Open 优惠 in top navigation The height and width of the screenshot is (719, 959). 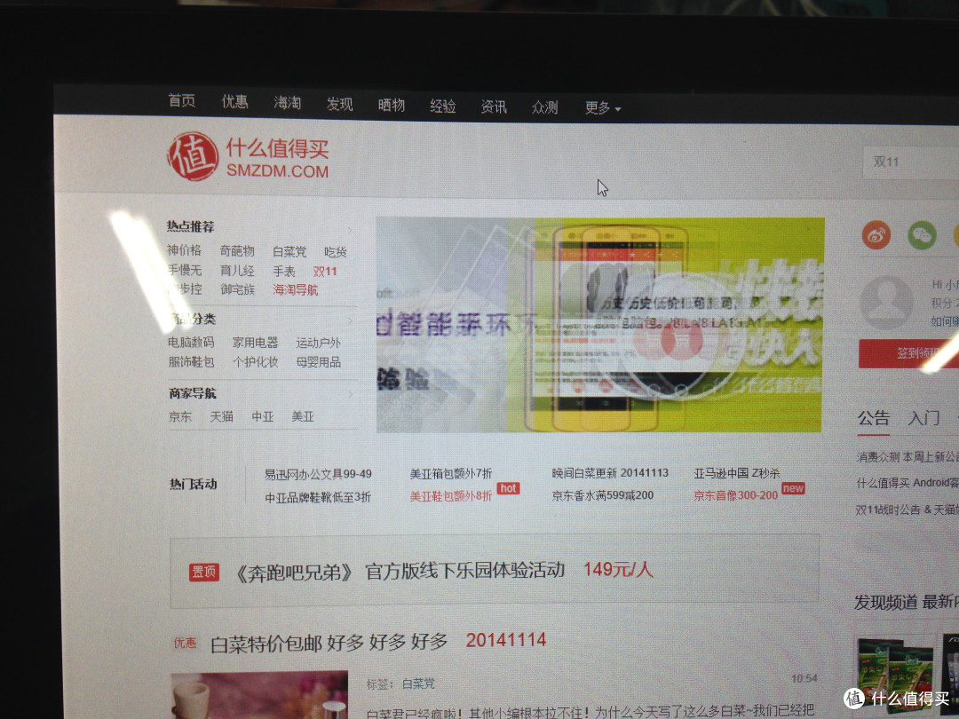pyautogui.click(x=234, y=101)
